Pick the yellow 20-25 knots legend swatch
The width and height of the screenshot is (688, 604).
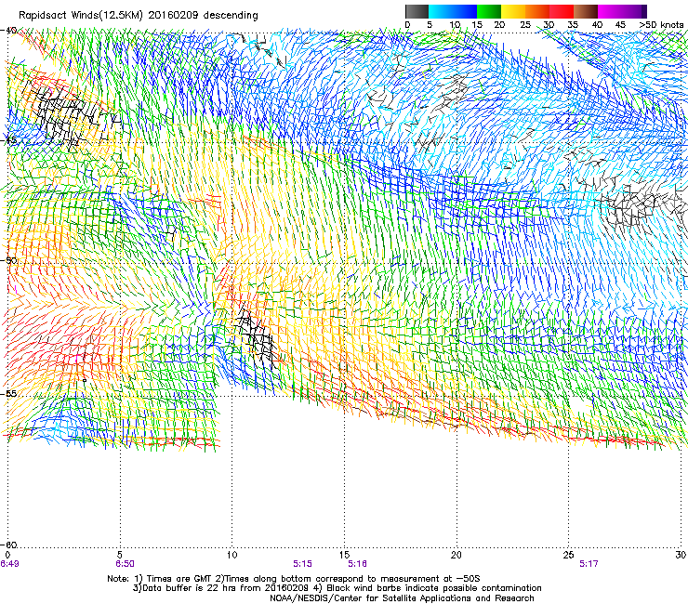(513, 11)
